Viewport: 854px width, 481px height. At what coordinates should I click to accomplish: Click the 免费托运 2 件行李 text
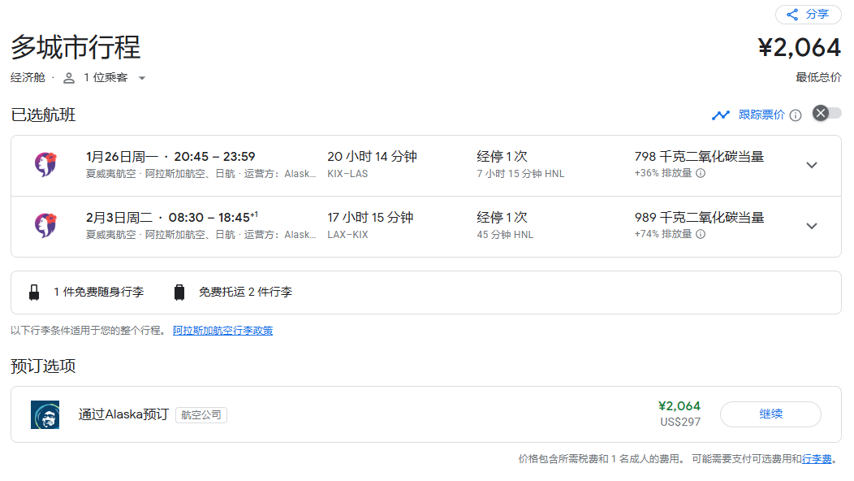point(246,292)
